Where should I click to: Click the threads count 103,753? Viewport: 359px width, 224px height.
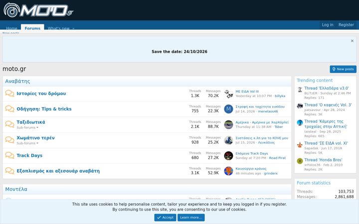point(346,192)
